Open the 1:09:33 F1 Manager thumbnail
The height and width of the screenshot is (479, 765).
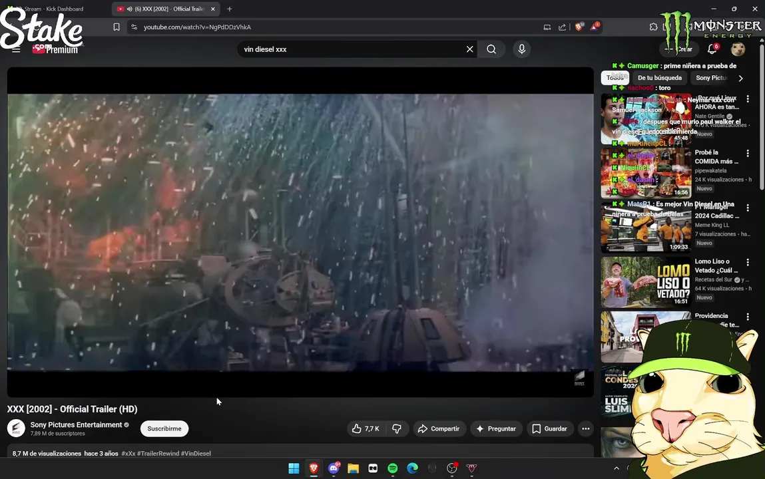pos(646,228)
